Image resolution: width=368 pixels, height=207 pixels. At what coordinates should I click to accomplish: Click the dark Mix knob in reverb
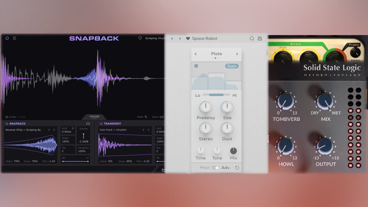pyautogui.click(x=233, y=151)
